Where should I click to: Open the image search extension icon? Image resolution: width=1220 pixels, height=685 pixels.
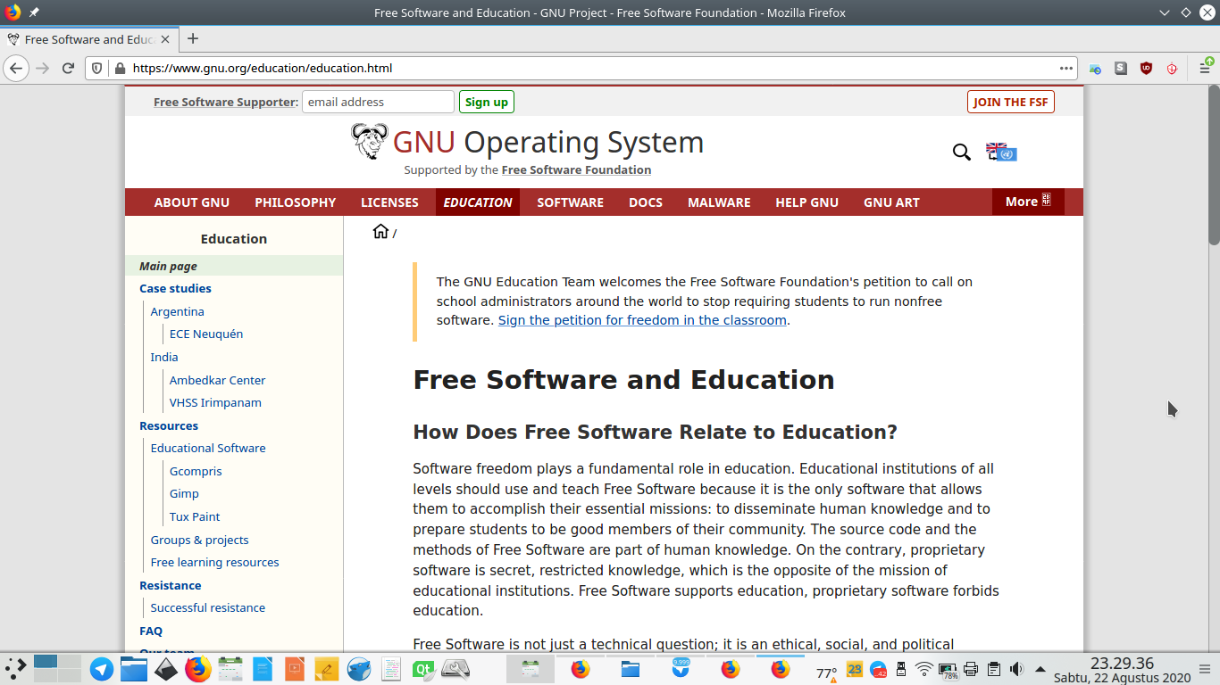click(x=1095, y=68)
